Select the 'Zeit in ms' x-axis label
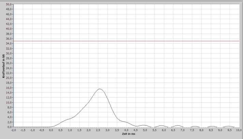Image resolution: width=243 pixels, height=139 pixels. tap(129, 134)
